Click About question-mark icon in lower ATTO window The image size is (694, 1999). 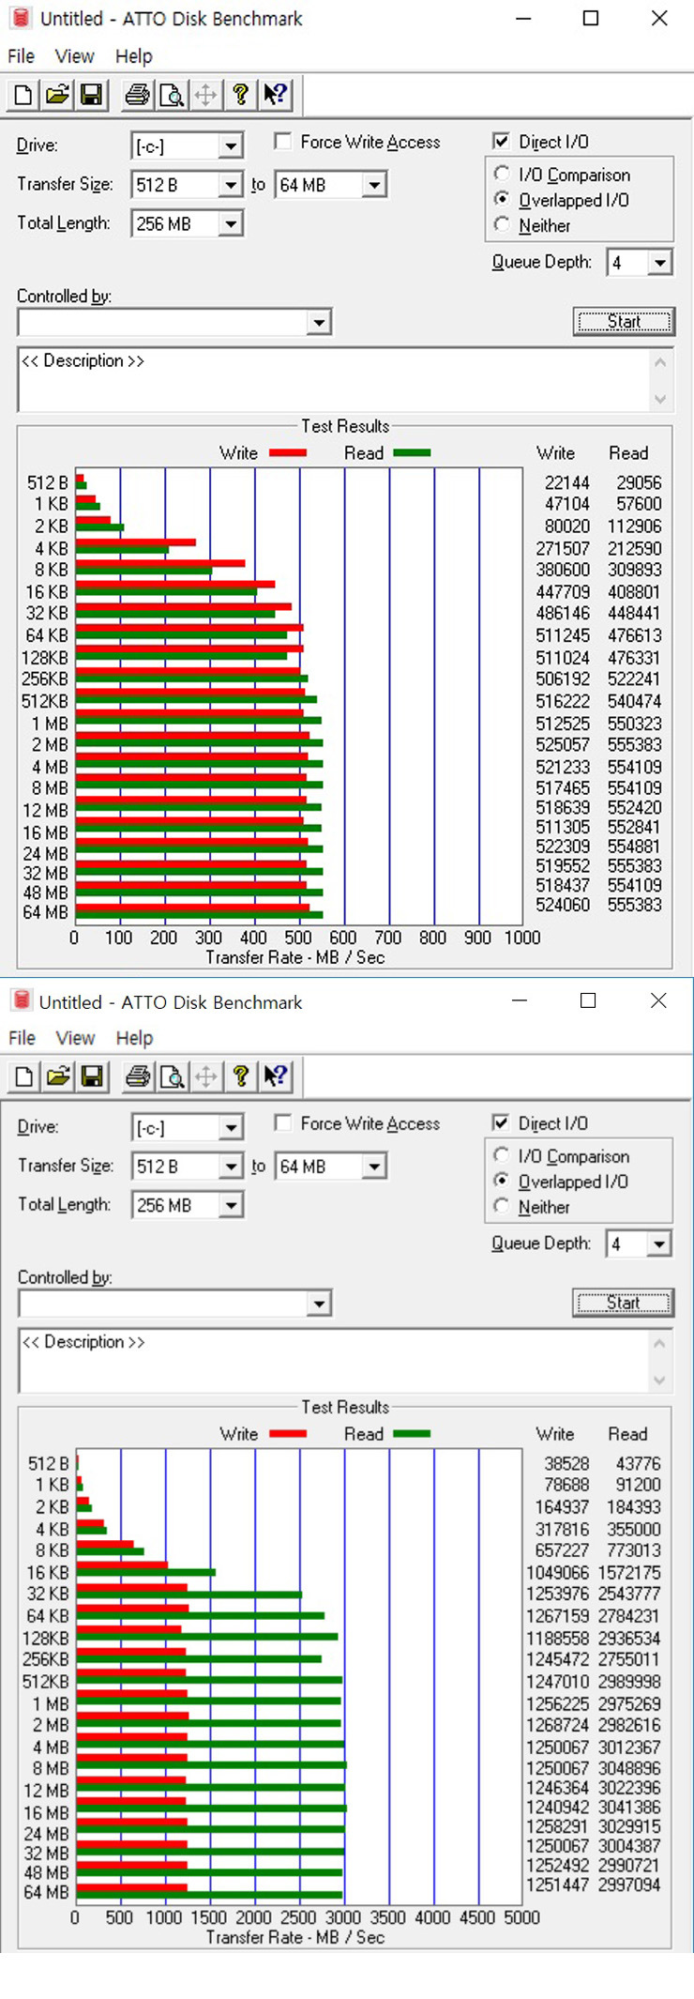pos(241,1076)
